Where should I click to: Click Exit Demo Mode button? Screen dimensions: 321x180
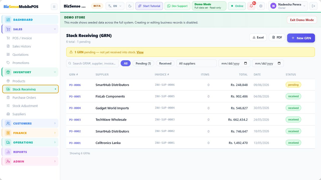tap(302, 20)
